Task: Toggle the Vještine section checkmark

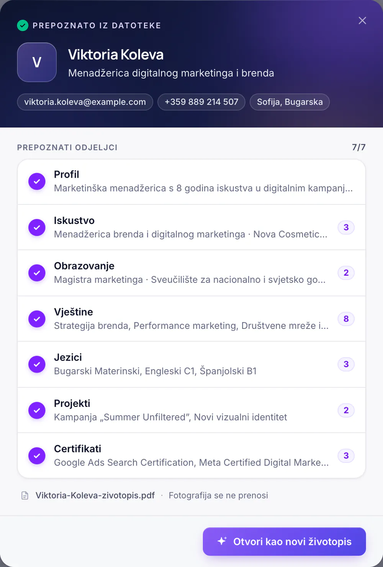Action: tap(37, 319)
